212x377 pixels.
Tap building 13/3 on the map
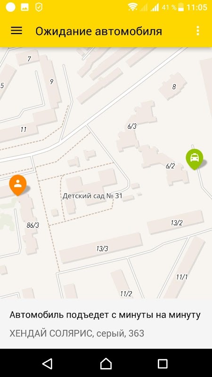click(x=102, y=248)
